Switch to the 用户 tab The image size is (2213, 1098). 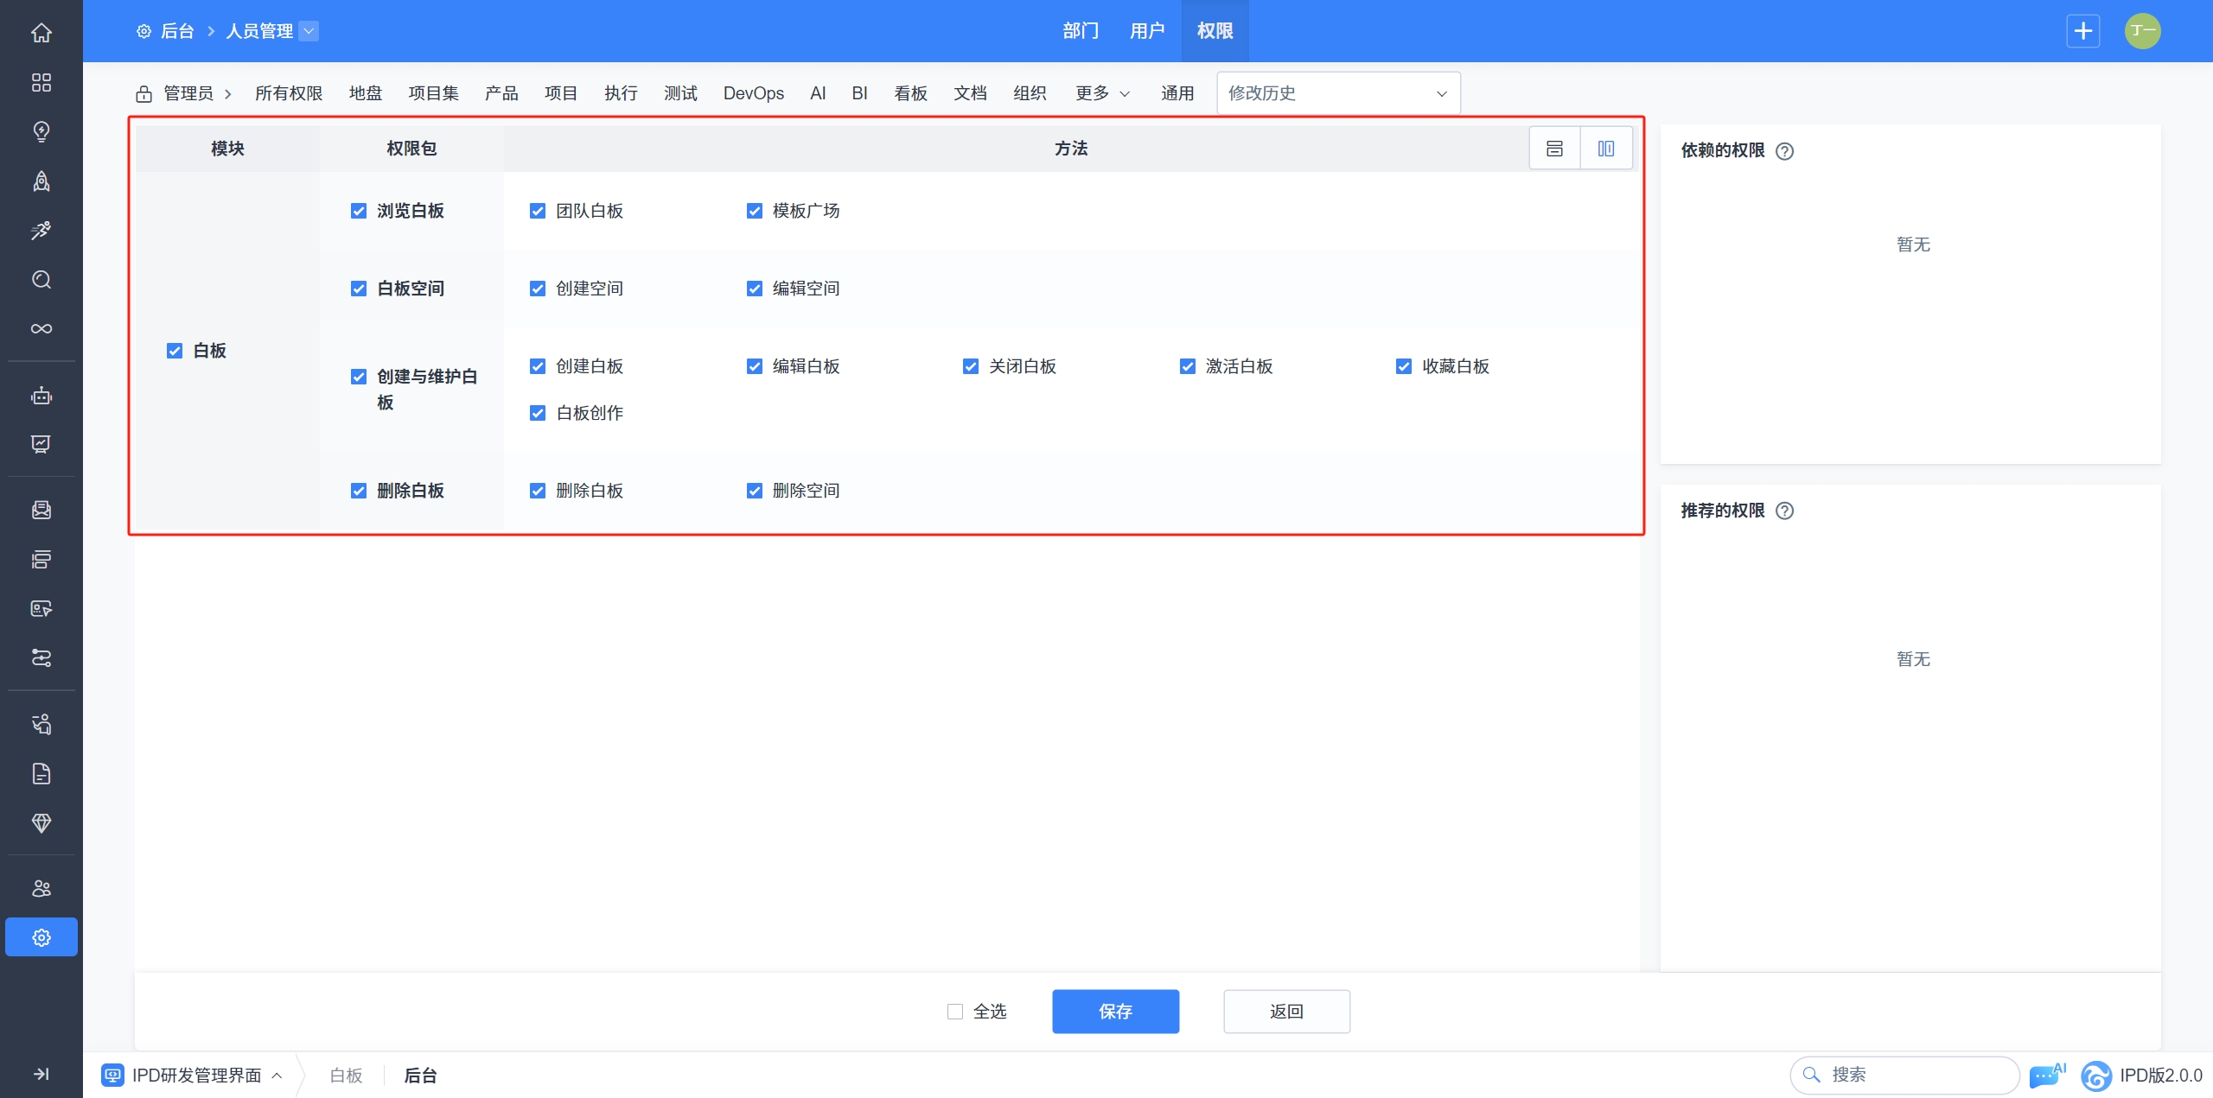click(1147, 31)
